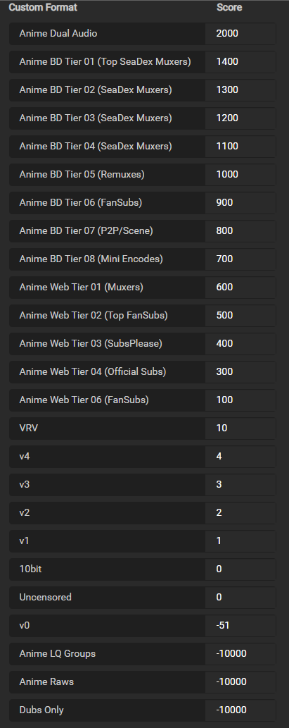Click the Dubs Only score field

[x=240, y=710]
